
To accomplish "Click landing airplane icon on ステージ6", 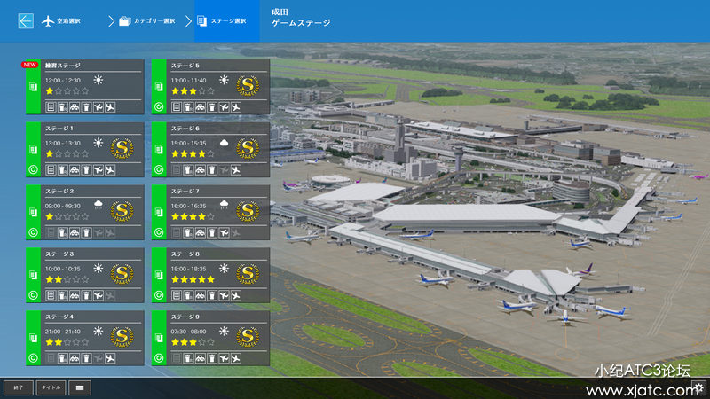I will (235, 170).
